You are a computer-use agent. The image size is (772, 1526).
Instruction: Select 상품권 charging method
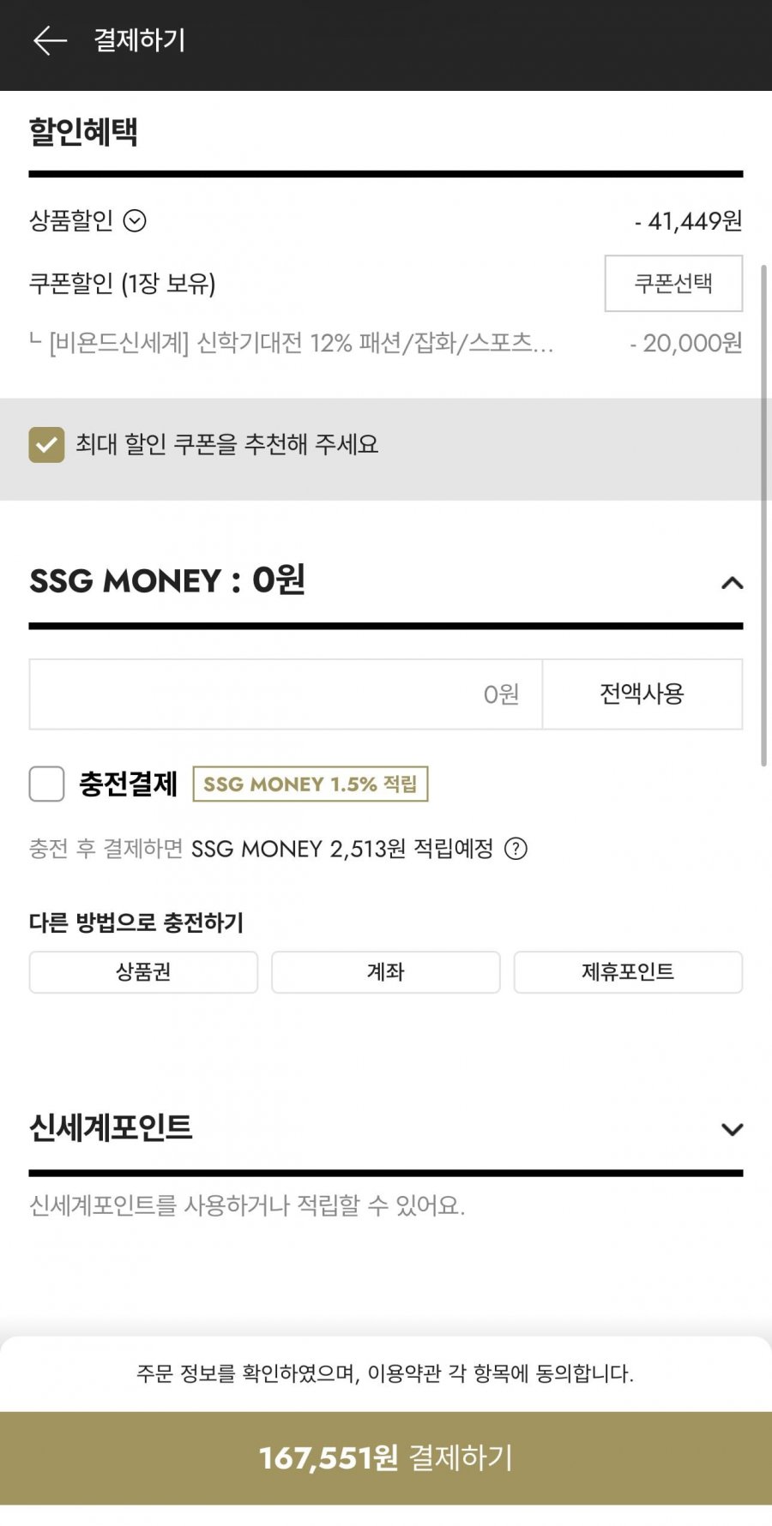click(143, 972)
